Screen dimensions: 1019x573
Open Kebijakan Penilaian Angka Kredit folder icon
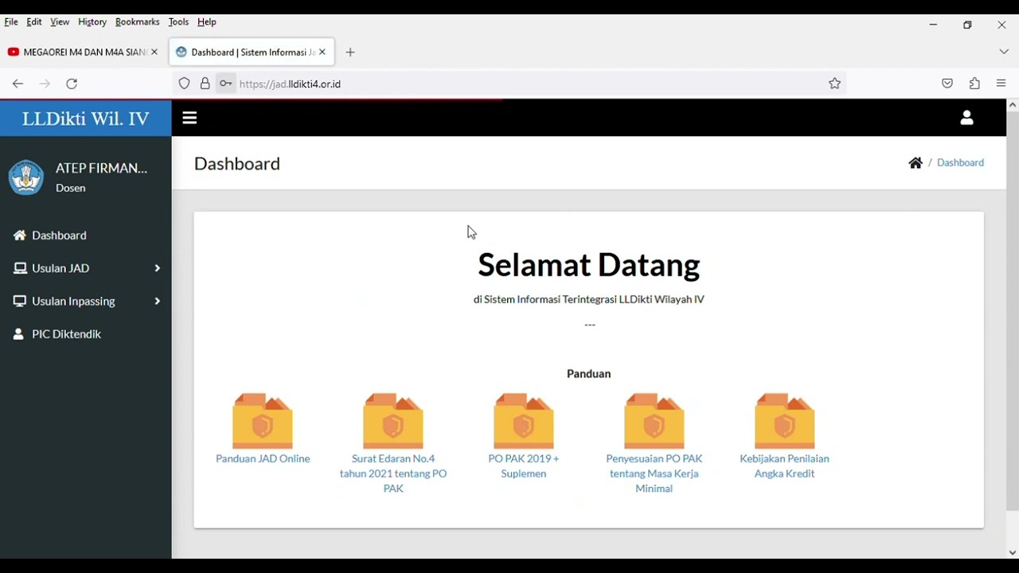tap(785, 421)
